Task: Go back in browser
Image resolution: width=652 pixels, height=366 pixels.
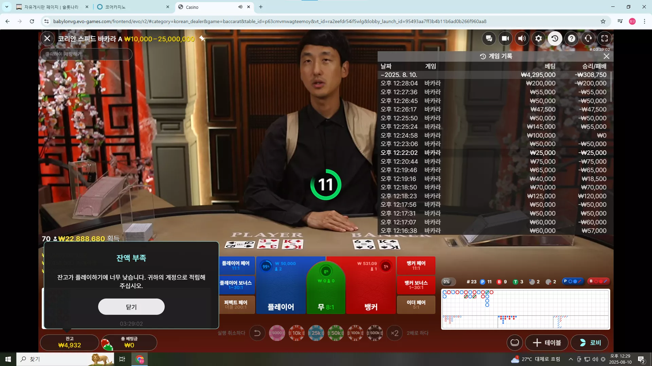Action: pos(7,21)
